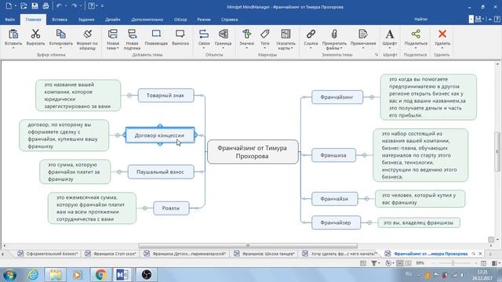Click the Граница boundary icon
The image size is (502, 282).
point(223,34)
